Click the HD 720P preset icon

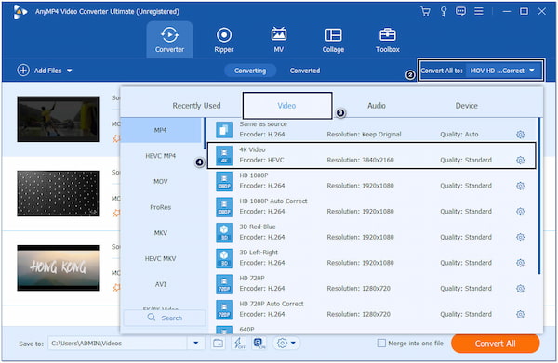tap(224, 284)
